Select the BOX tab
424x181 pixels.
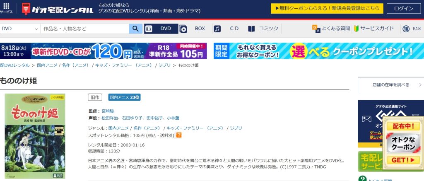coord(200,29)
